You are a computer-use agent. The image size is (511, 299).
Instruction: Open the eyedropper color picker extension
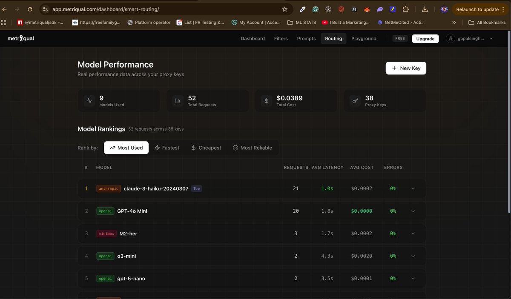coord(303,9)
